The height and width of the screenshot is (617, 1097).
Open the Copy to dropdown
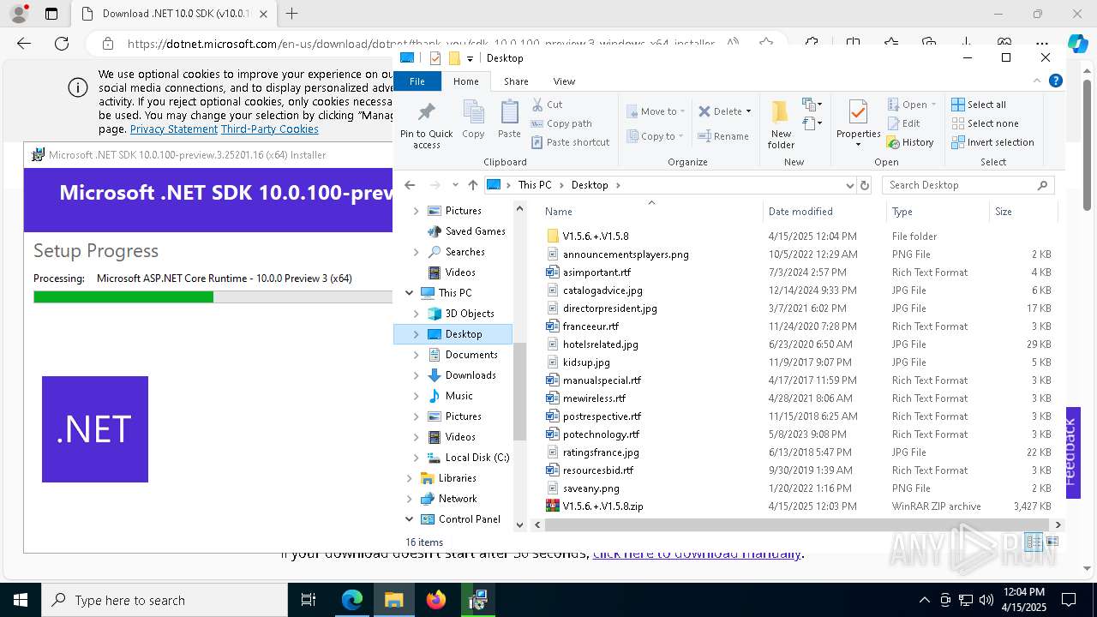656,136
